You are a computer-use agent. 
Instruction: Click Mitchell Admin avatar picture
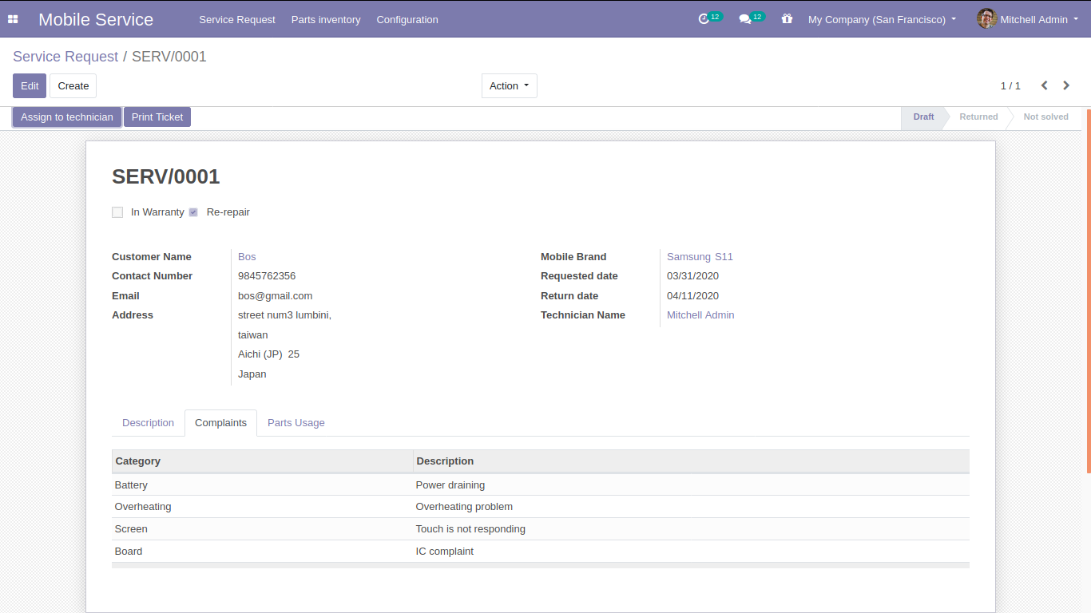(986, 19)
